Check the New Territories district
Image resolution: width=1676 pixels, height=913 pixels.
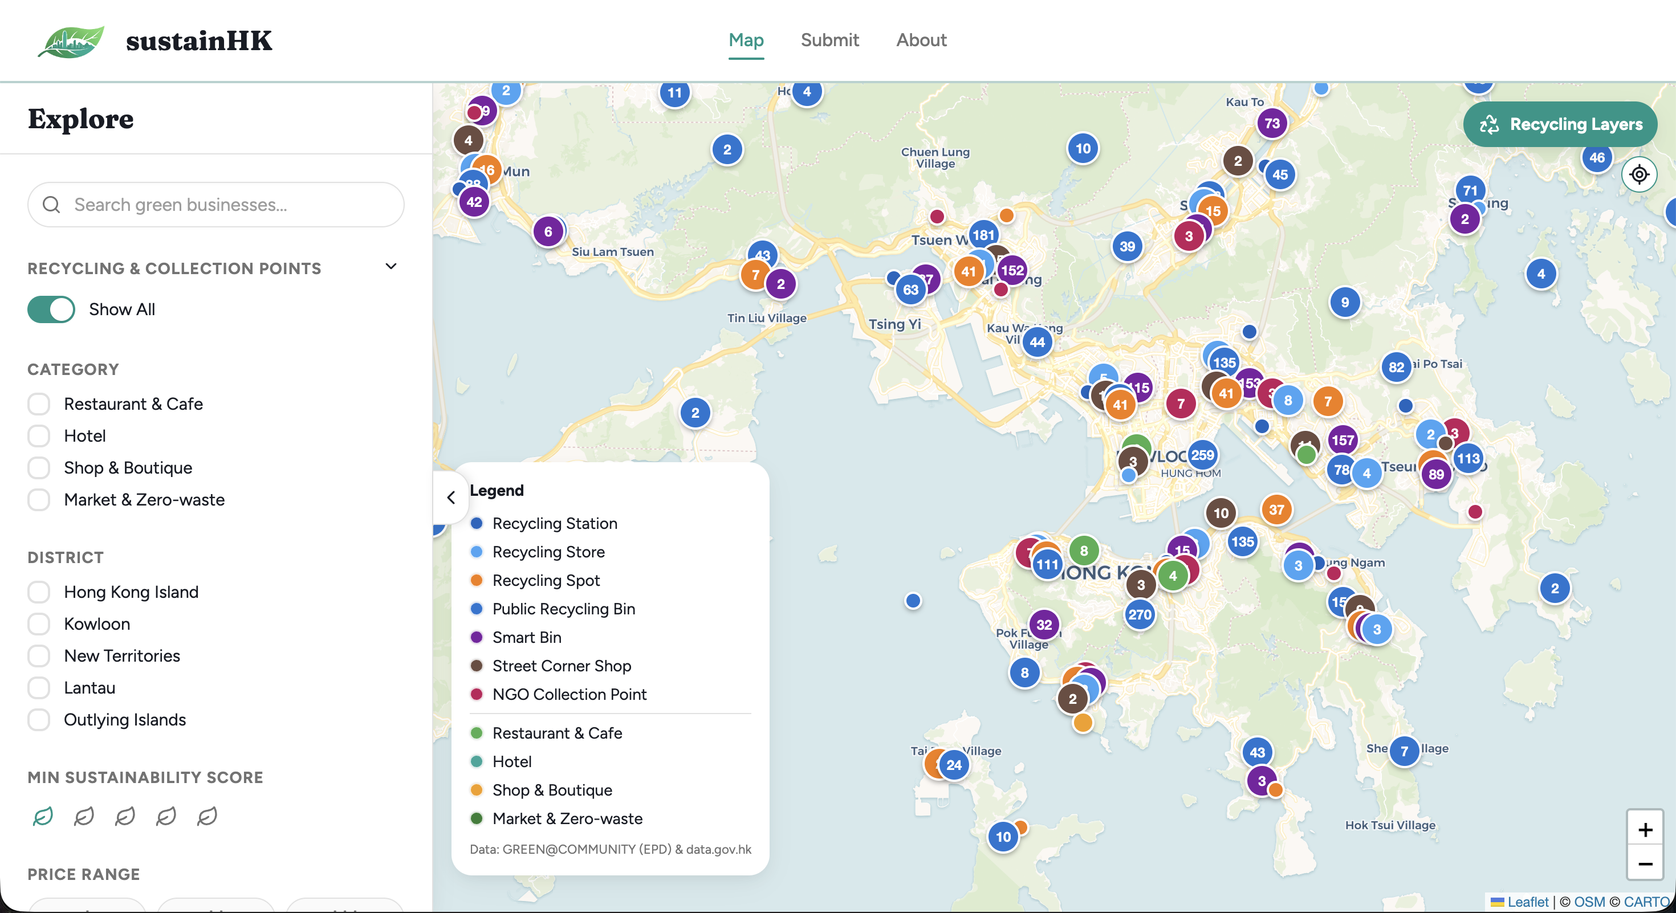(x=39, y=655)
